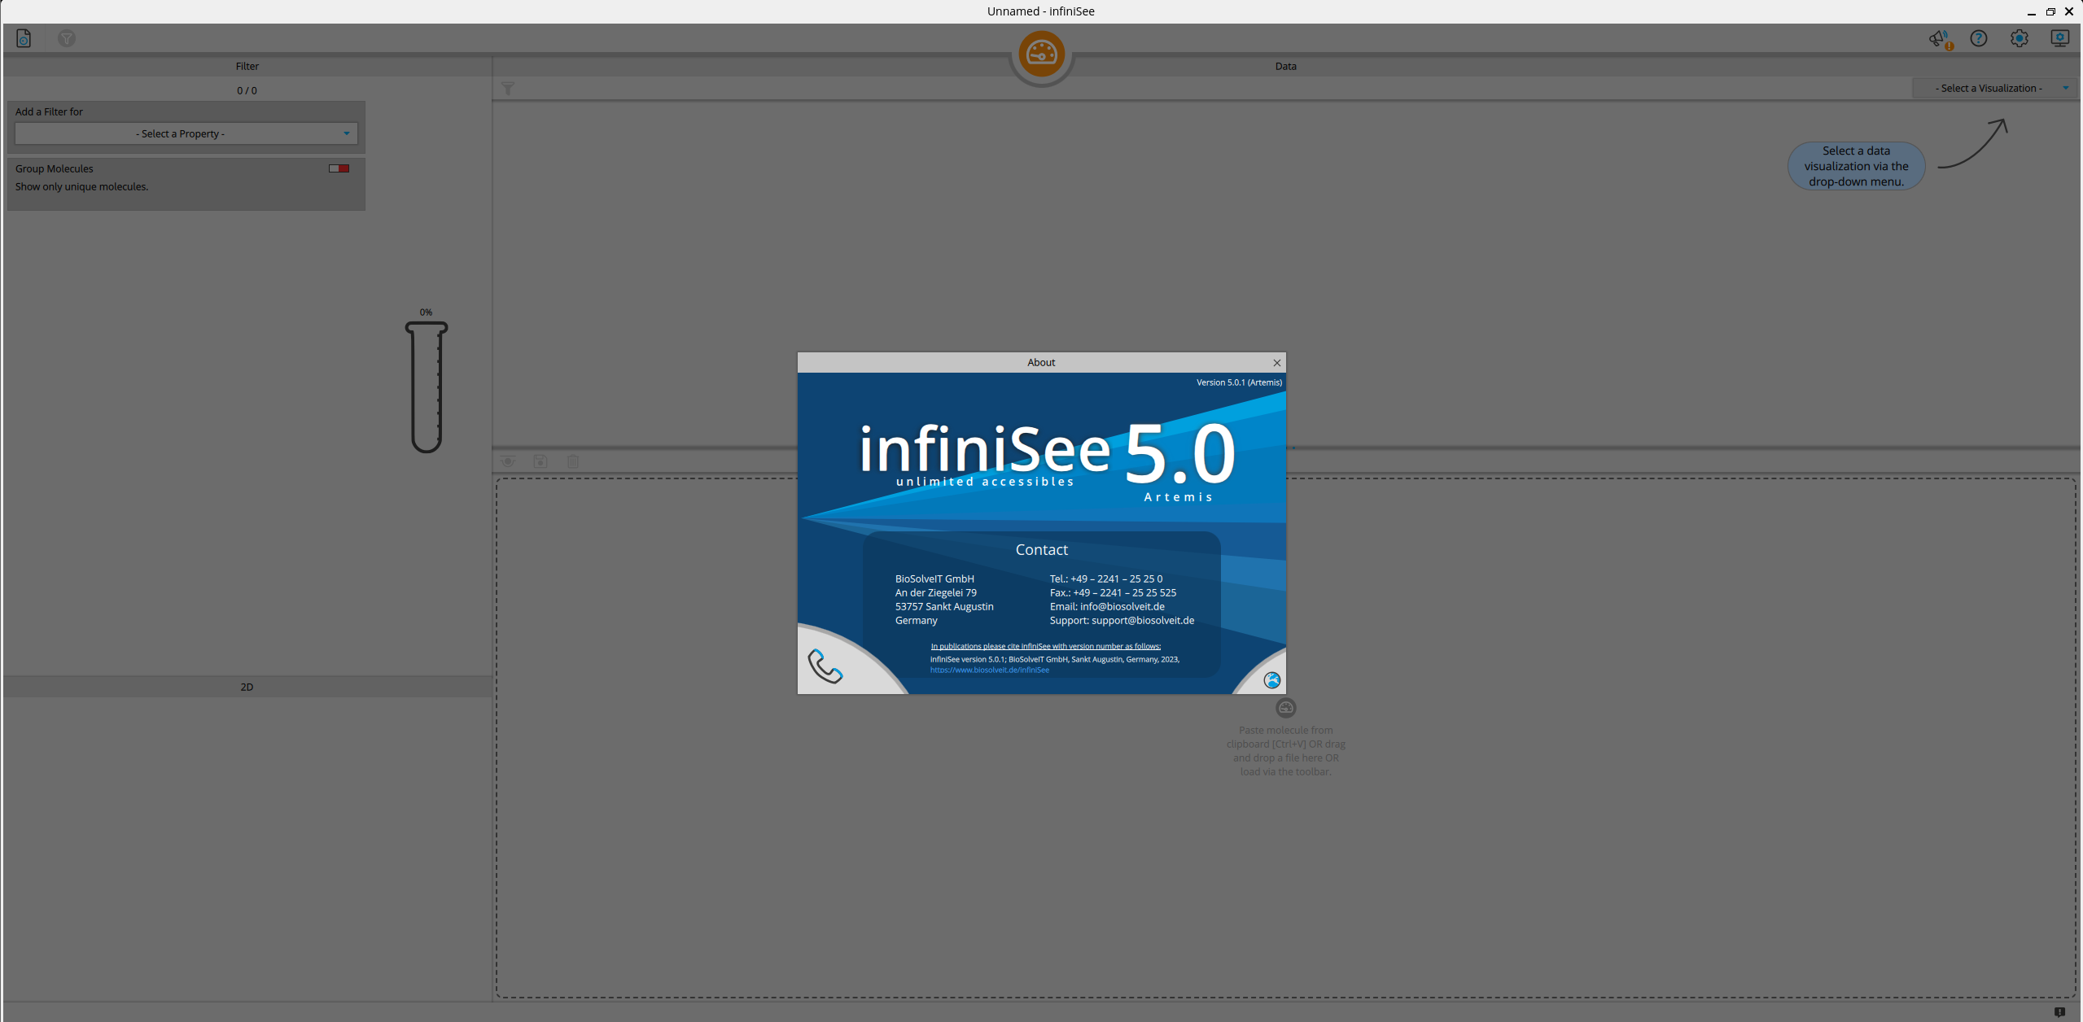Open the help question mark icon
Viewport: 2083px width, 1022px height.
(1979, 38)
